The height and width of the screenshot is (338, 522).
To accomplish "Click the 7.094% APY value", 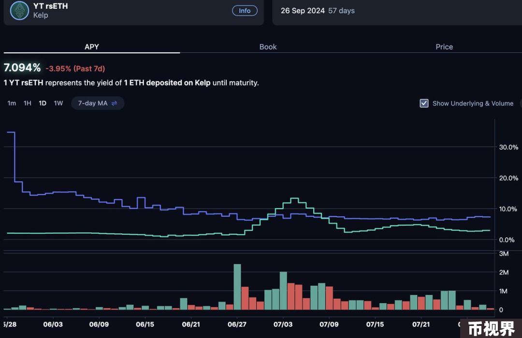I will (x=22, y=68).
